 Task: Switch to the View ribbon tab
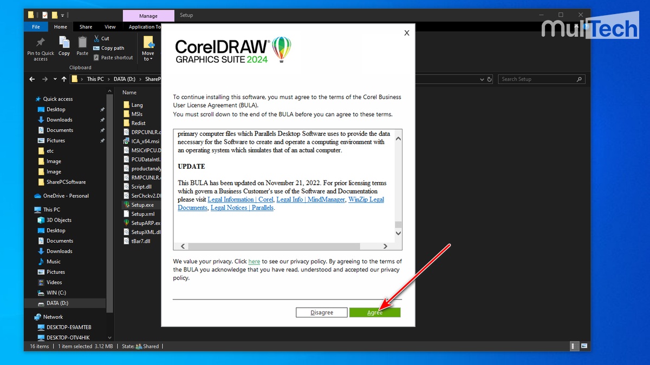(110, 27)
